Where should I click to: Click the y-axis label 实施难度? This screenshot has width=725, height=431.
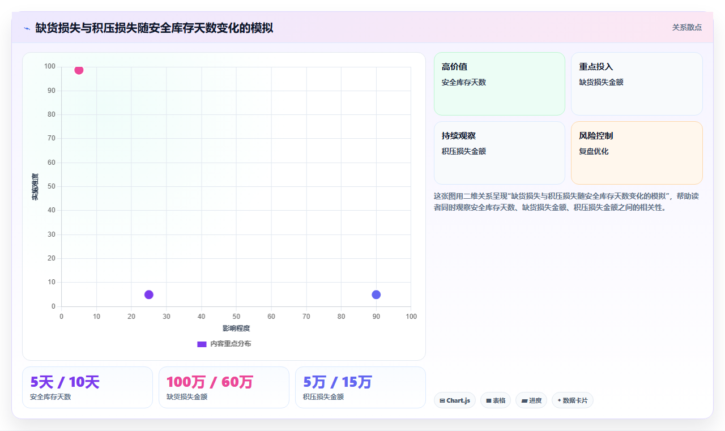[35, 186]
